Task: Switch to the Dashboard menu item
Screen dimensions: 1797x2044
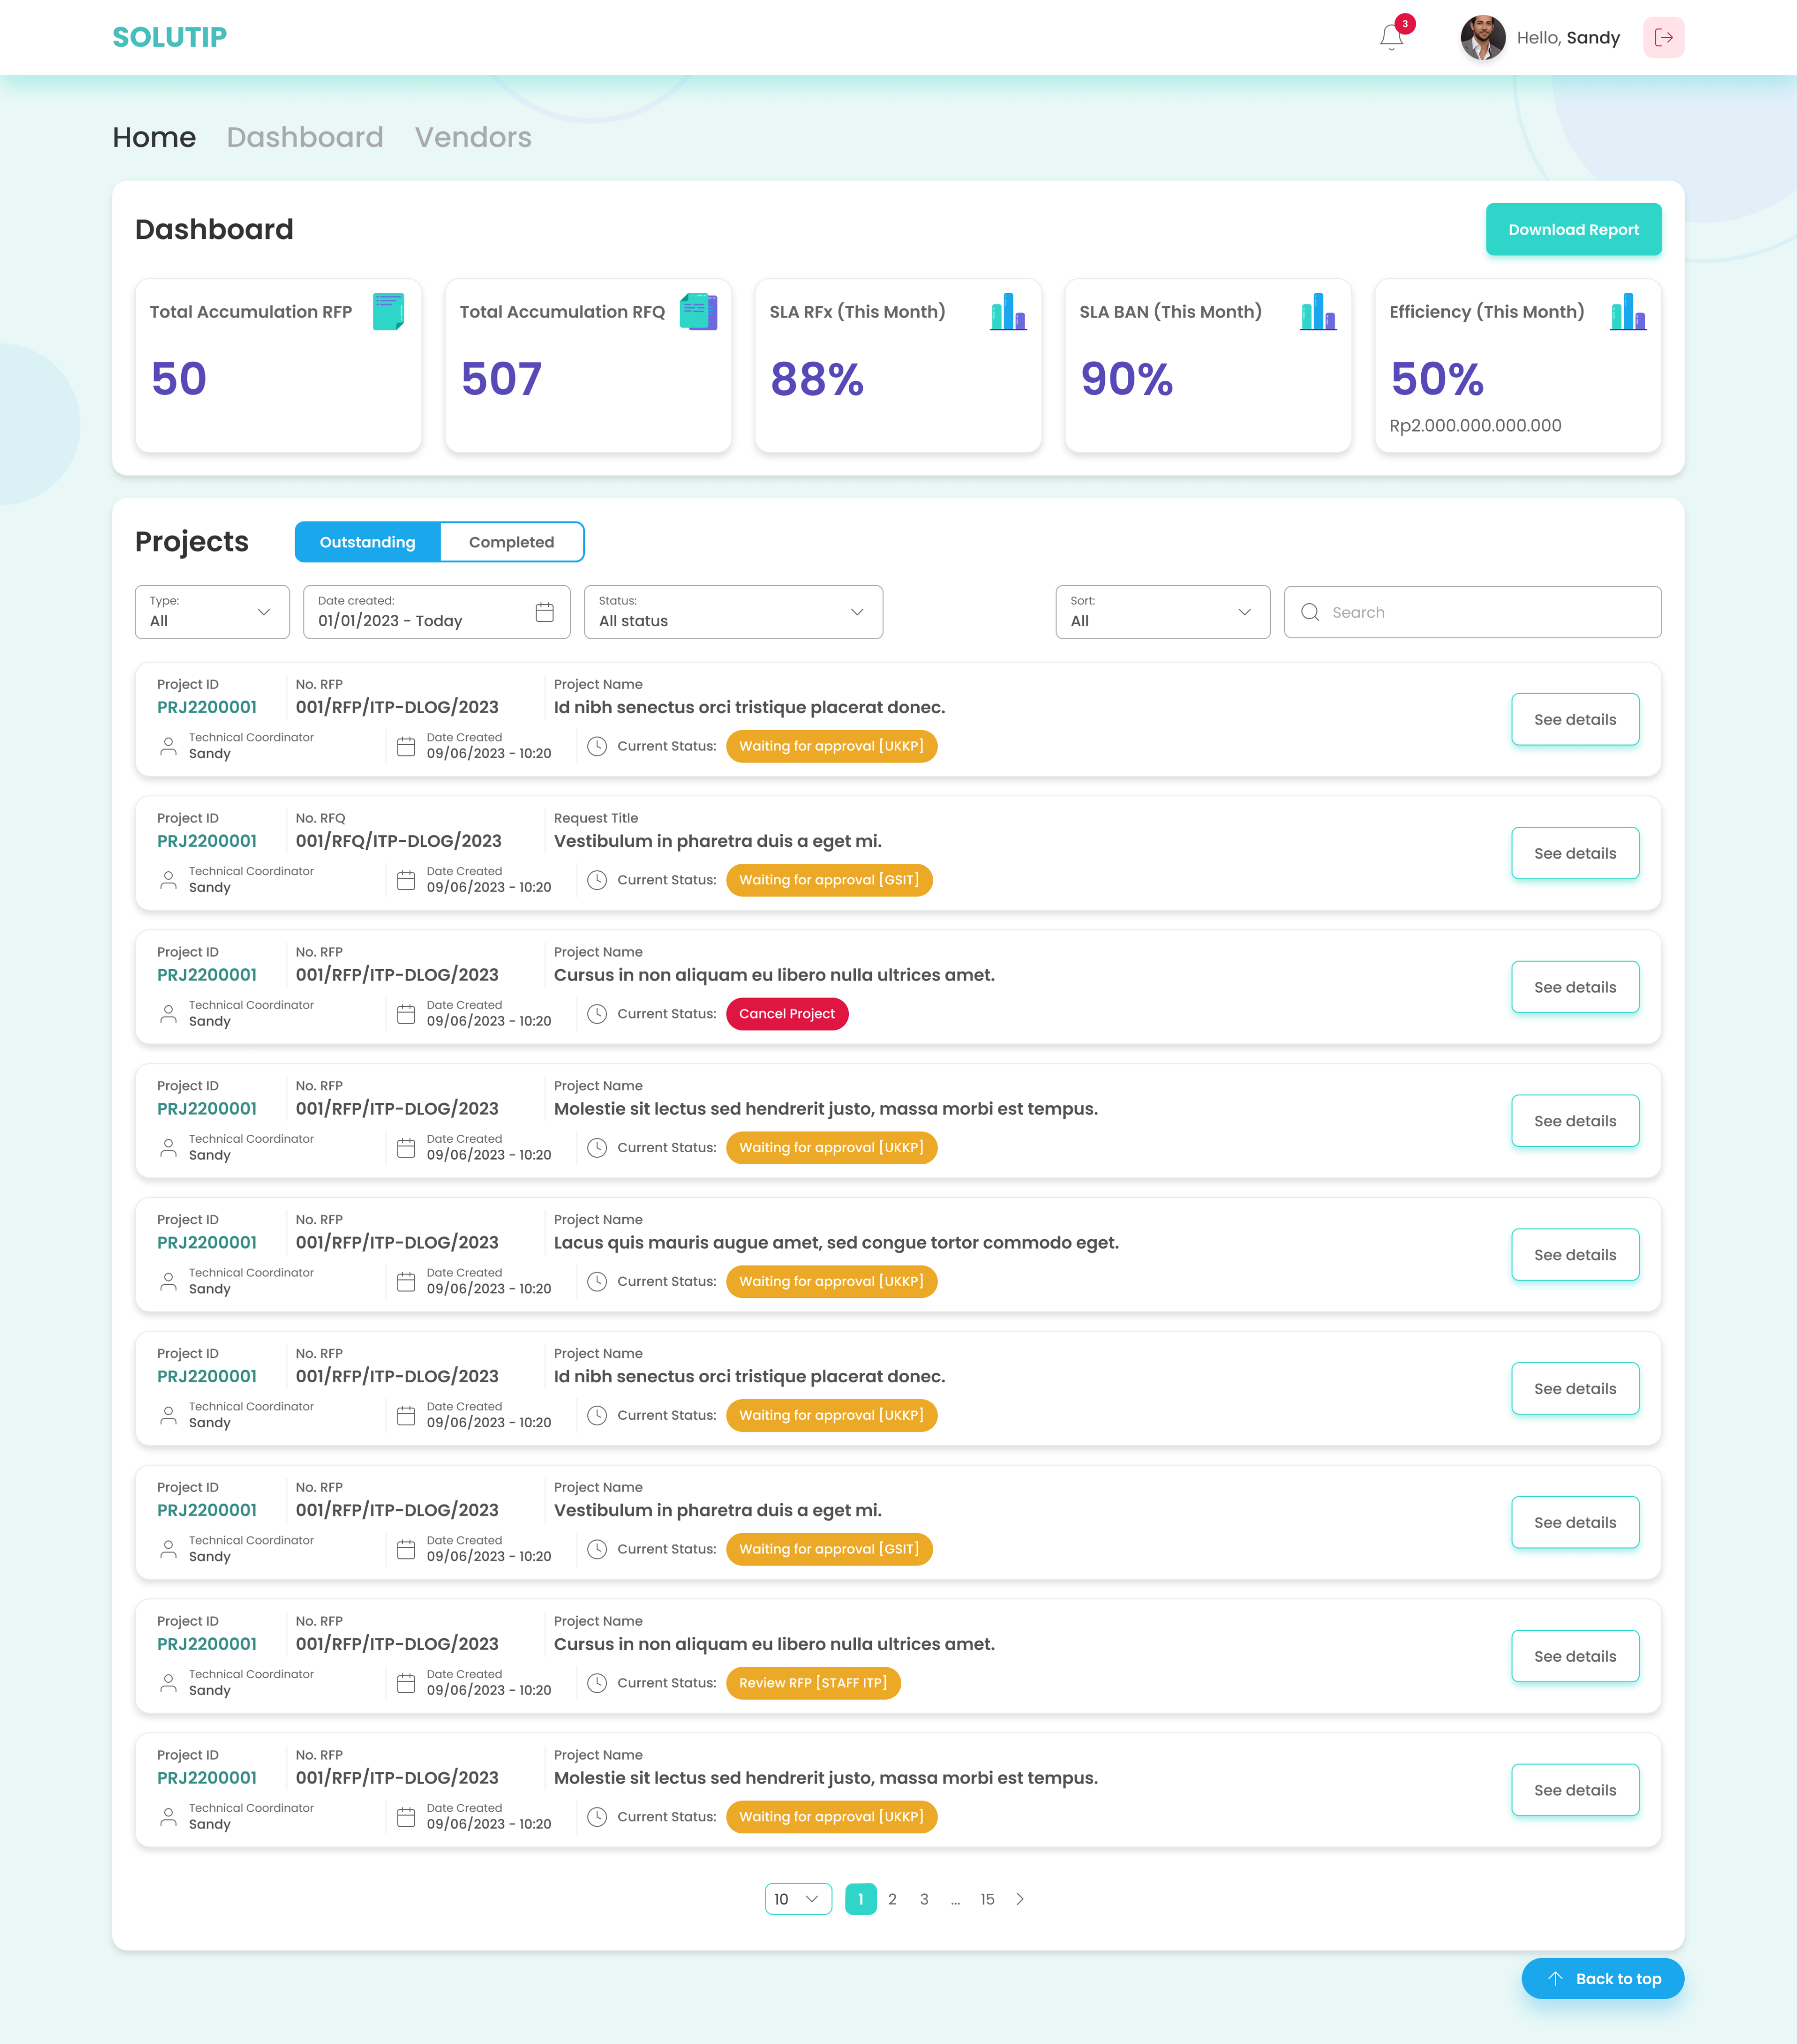Action: (x=306, y=138)
